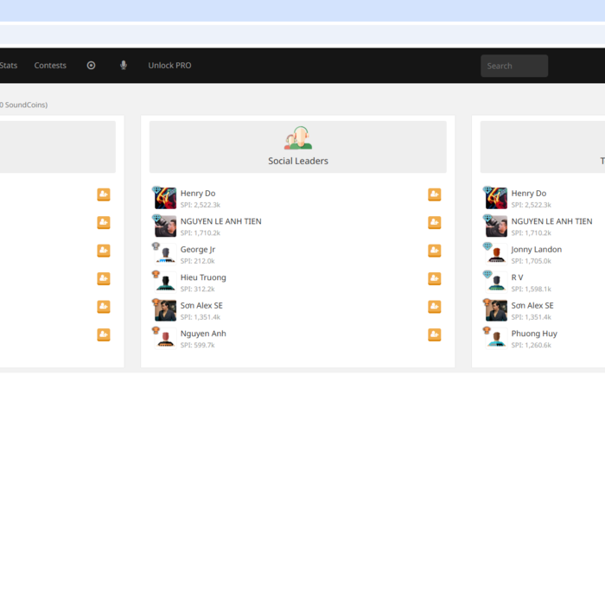The width and height of the screenshot is (605, 605).
Task: Open Jonny Landon's profile name link
Action: pos(536,250)
